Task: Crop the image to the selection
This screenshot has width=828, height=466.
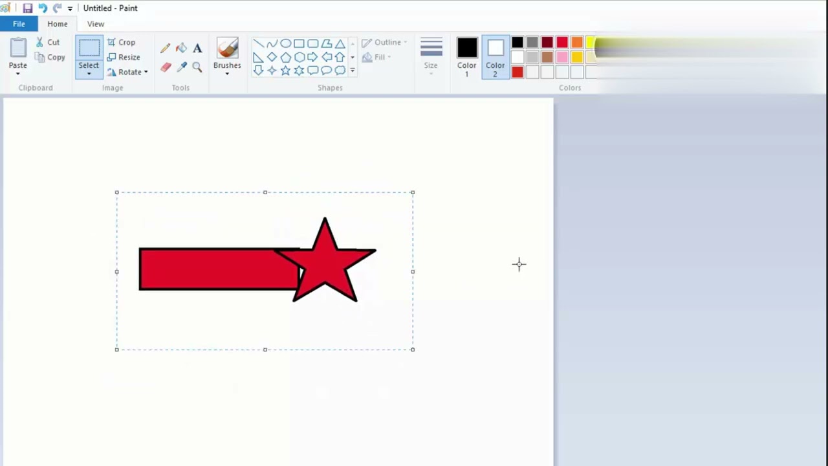Action: click(122, 42)
